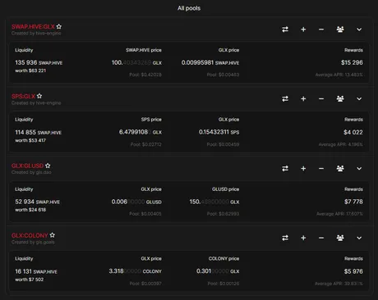Viewport: 378px width, 300px height.
Task: Open the SPS:GLX pool name
Action: pyautogui.click(x=23, y=96)
